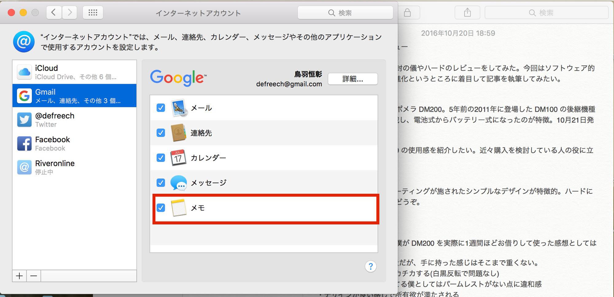Uncheck the カレンダー checkbox

(x=161, y=158)
